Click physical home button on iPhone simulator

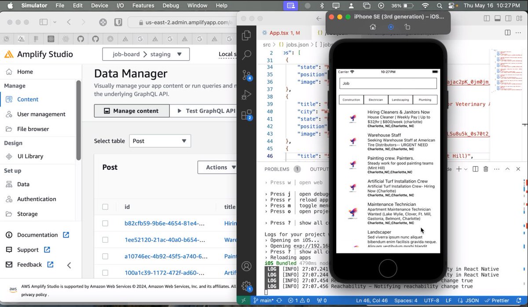388,268
